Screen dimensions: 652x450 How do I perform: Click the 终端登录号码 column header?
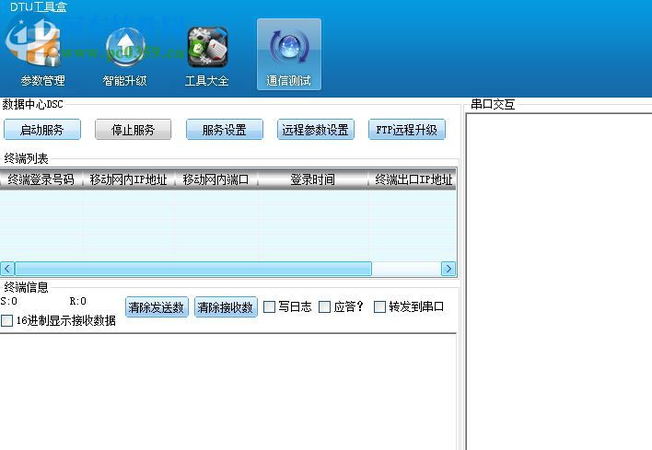41,179
